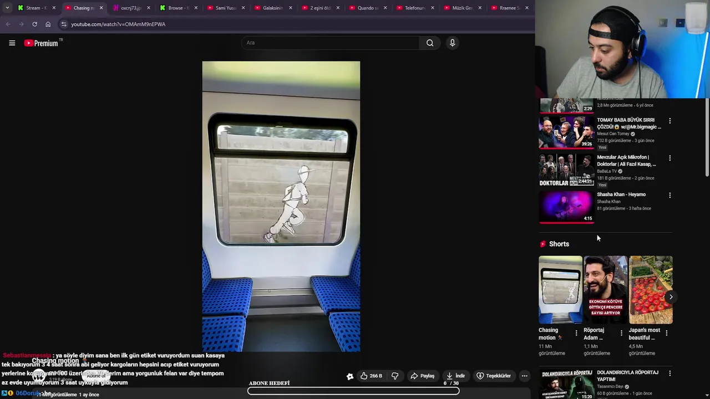
Task: Click the sidebar vertical scrollbar
Action: [x=707, y=139]
